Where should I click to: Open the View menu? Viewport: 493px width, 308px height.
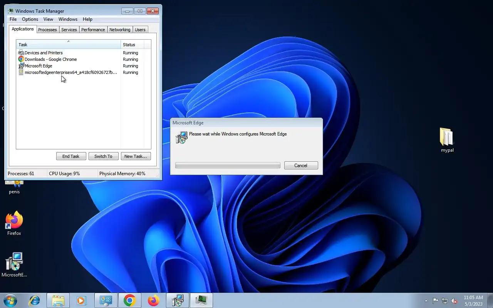tap(48, 19)
